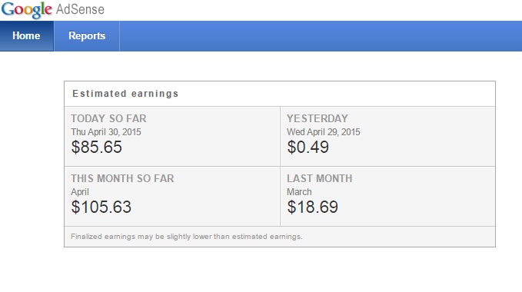Click the Thu April 30, 2015 date
522x292 pixels.
coord(106,132)
